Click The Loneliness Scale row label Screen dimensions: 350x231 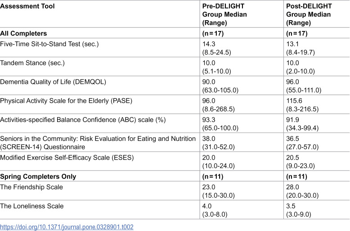31,206
